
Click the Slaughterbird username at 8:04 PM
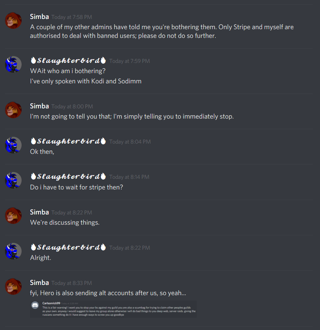68,141
